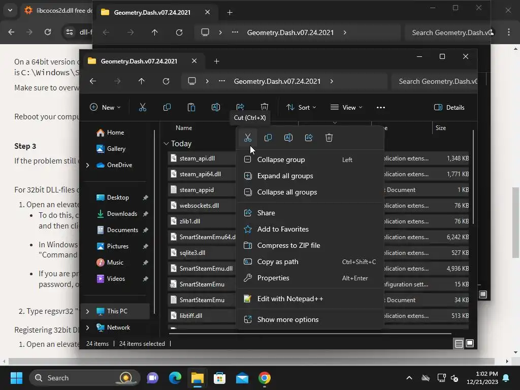Click the Cut icon in the context menu
This screenshot has height=390, width=520.
247,138
